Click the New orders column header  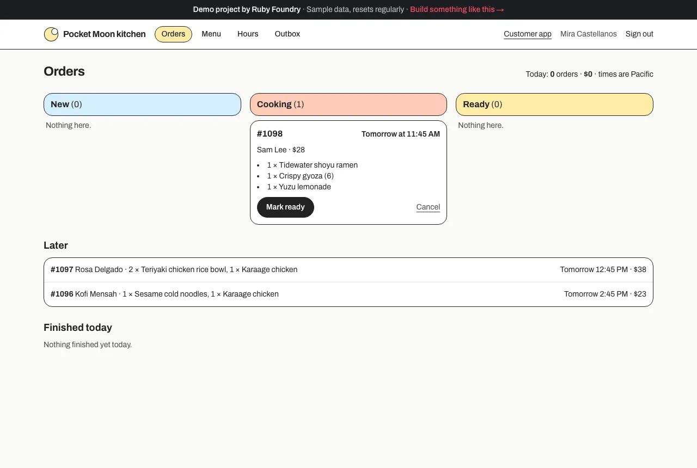142,104
